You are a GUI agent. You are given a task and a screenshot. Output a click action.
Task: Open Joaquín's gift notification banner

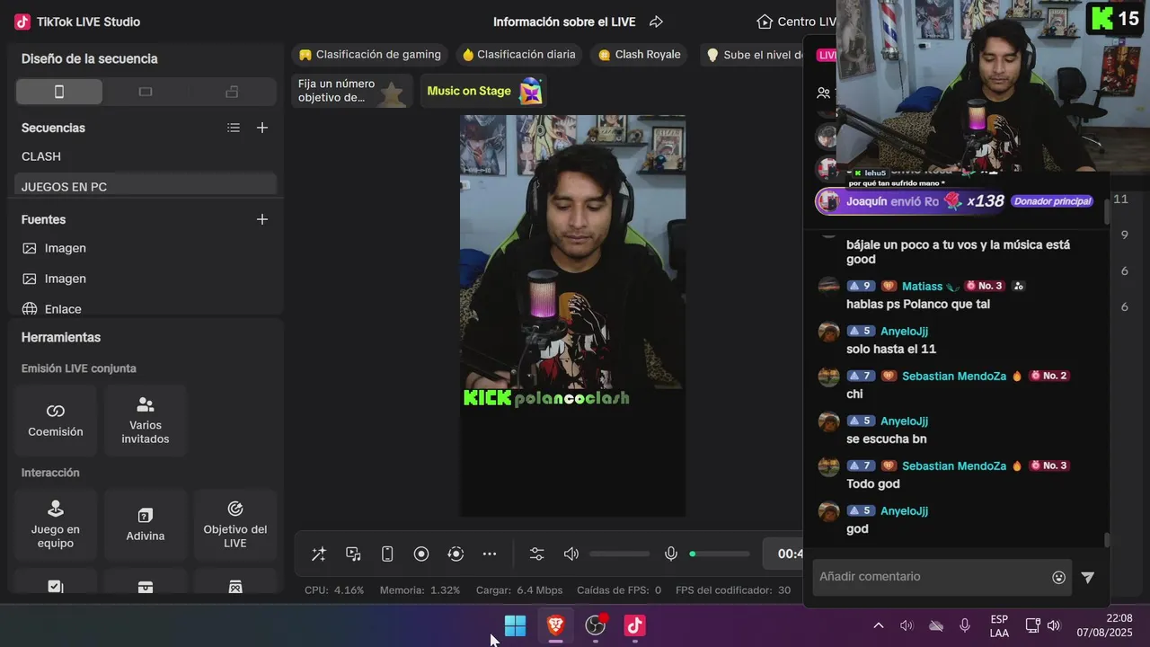click(955, 201)
